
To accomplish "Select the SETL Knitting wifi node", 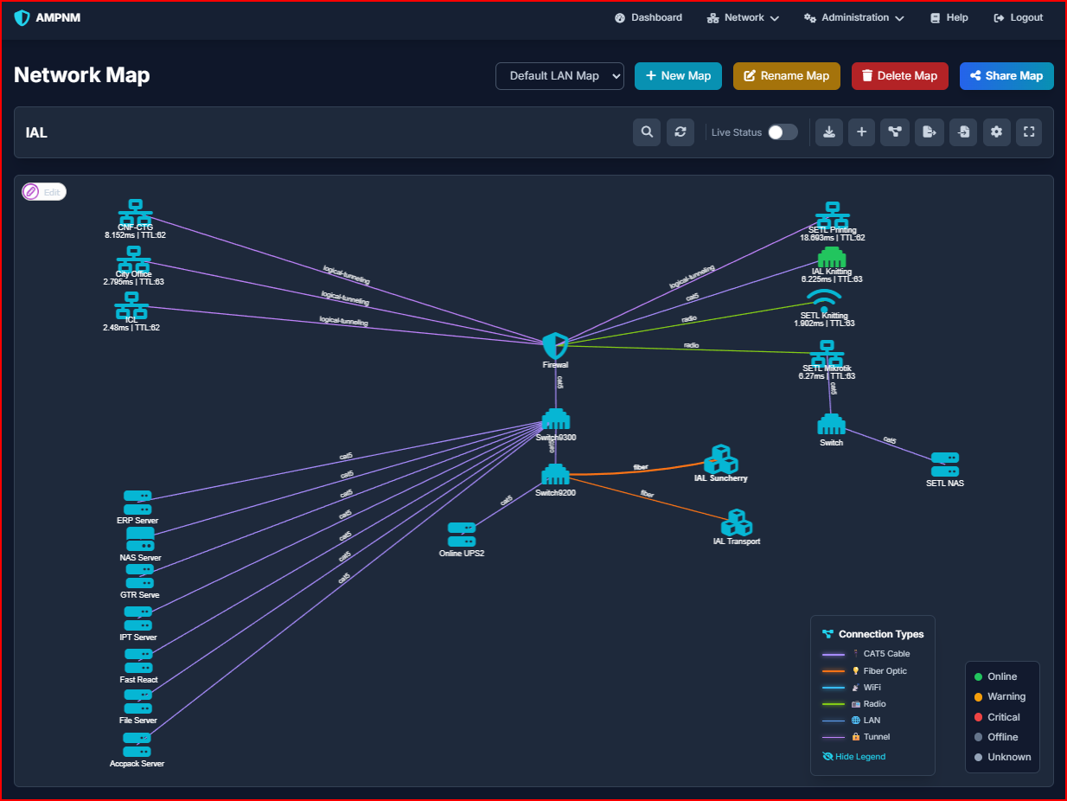I will point(823,300).
